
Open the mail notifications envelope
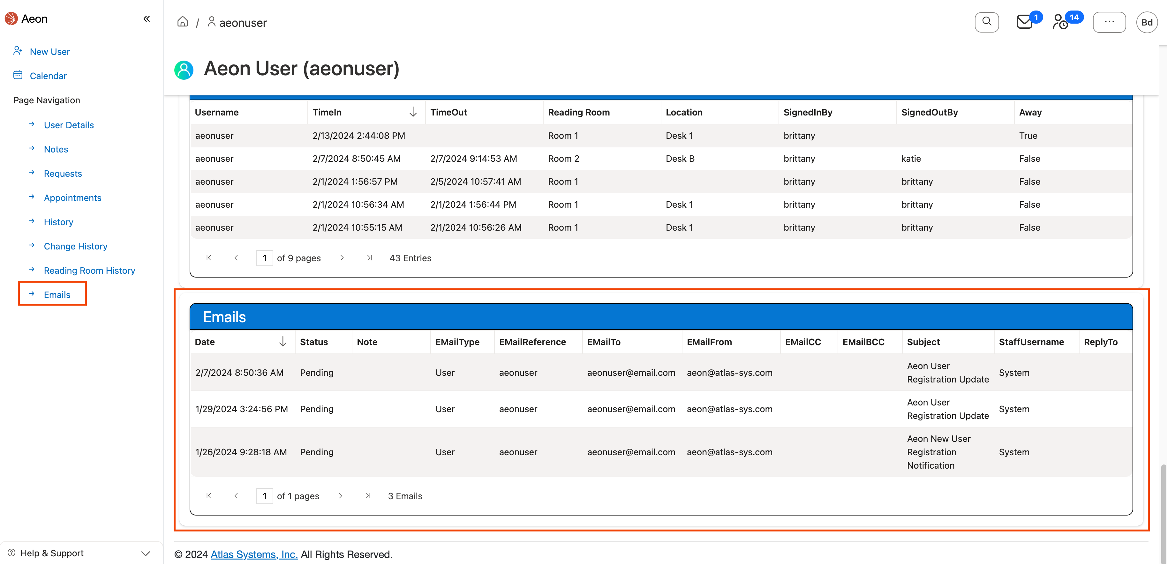(x=1023, y=22)
